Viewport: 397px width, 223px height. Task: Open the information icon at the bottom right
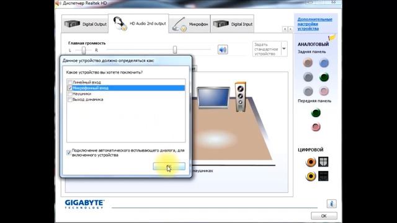pyautogui.click(x=332, y=204)
